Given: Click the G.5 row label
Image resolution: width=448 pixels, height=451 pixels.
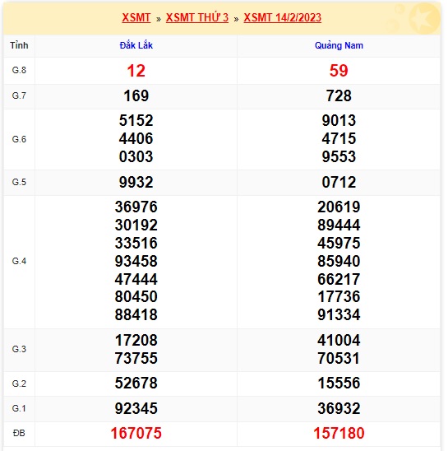Looking at the screenshot, I should point(19,182).
